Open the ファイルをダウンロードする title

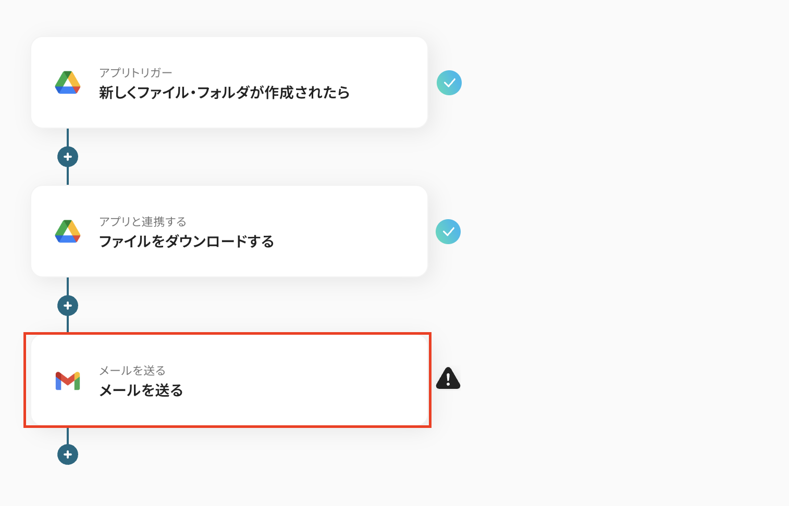pos(187,242)
